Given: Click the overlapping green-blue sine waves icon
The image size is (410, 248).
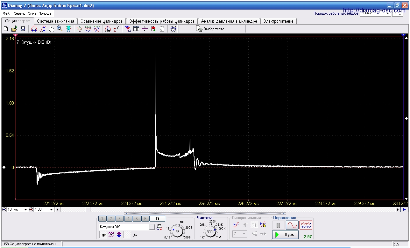Looking at the screenshot, I should pyautogui.click(x=97, y=29).
